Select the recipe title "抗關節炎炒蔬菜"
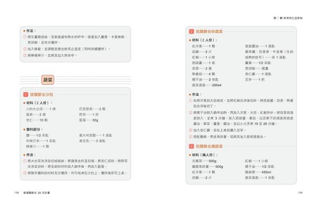The height and width of the screenshot is (210, 316). [x=209, y=32]
